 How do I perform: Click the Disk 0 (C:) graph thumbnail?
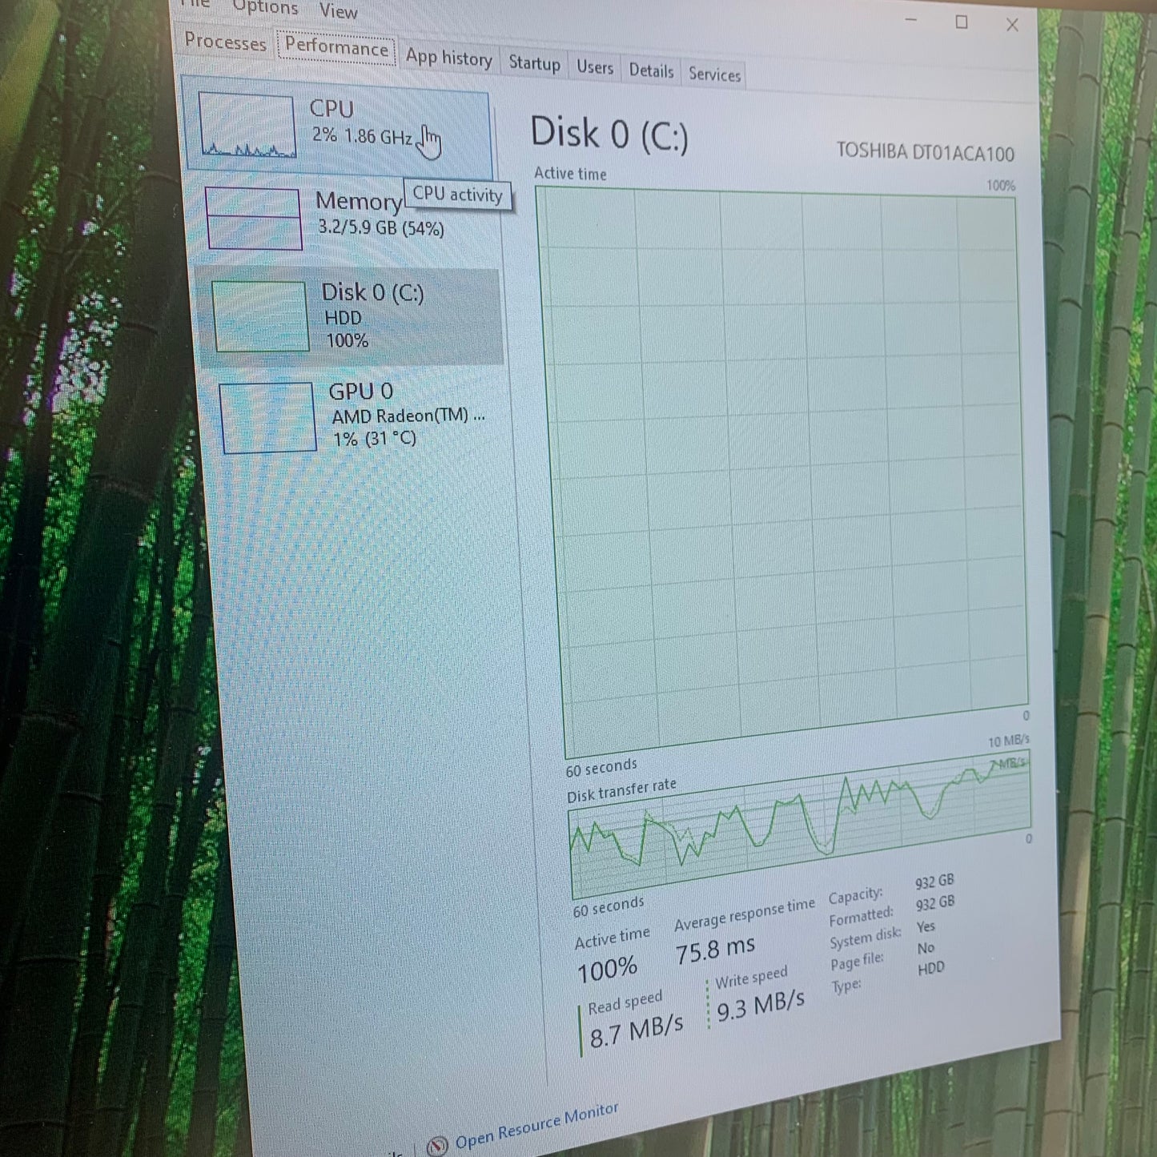(x=260, y=316)
